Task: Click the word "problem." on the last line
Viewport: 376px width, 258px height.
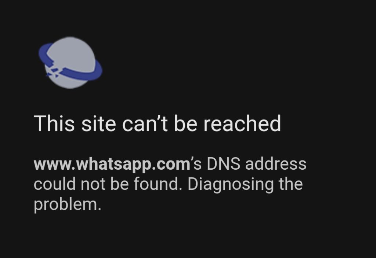Action: 68,205
